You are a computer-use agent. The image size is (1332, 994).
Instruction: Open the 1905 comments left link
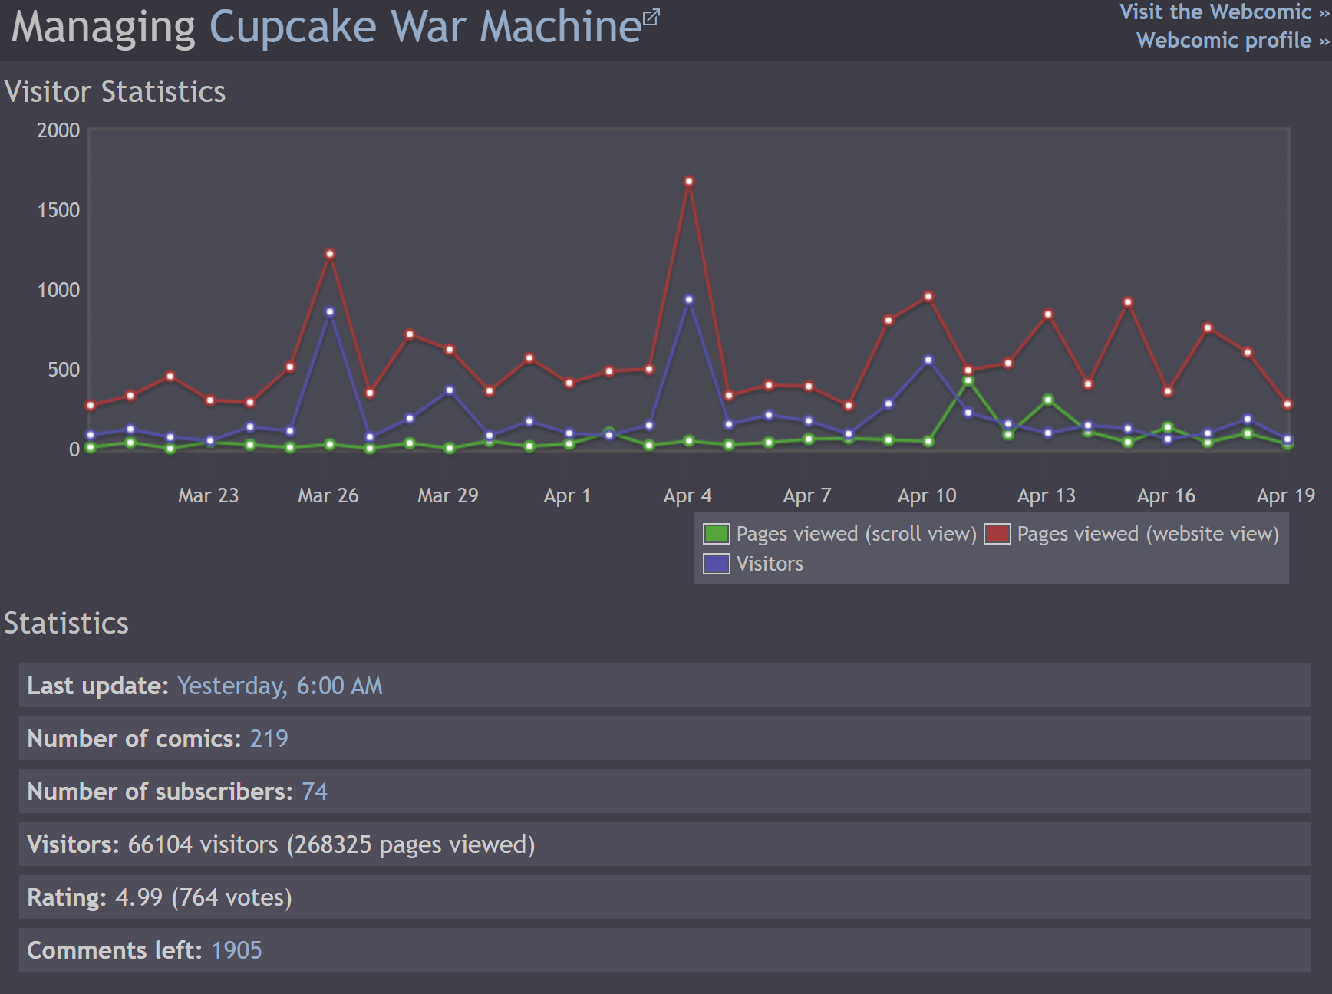[236, 950]
